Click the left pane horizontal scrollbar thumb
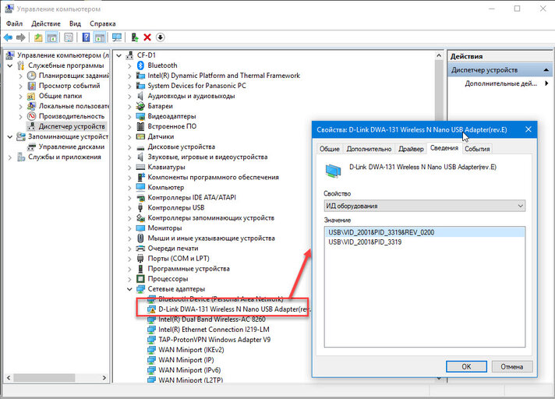 click(44, 378)
